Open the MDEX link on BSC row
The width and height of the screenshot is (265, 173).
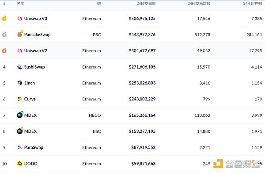click(30, 131)
